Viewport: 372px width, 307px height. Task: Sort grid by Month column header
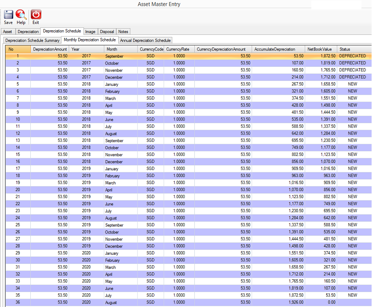120,49
